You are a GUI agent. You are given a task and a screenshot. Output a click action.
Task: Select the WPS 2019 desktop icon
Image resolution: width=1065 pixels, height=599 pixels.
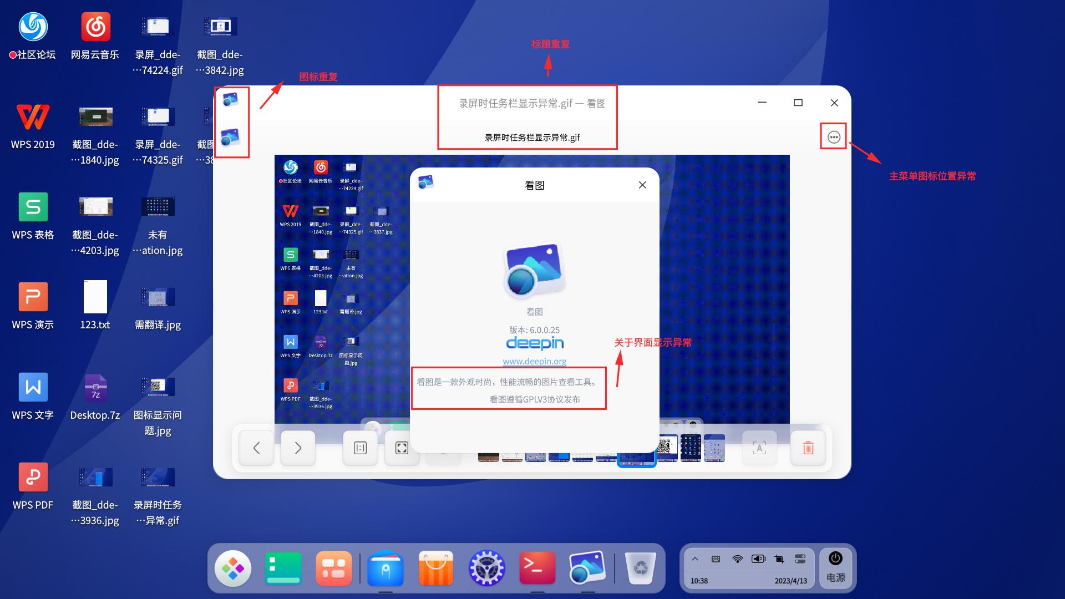click(33, 126)
